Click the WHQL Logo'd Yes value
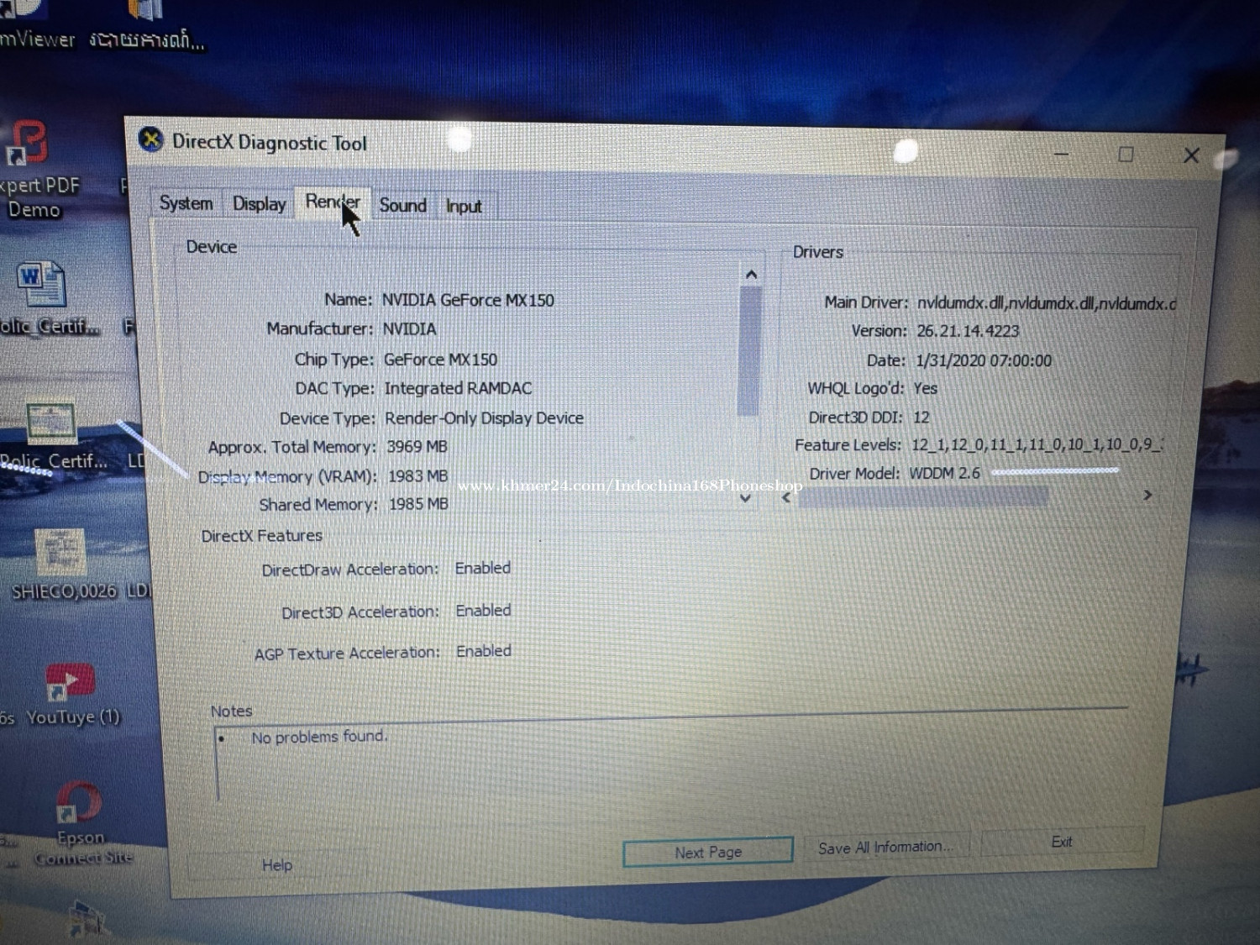Image resolution: width=1260 pixels, height=945 pixels. (x=925, y=388)
